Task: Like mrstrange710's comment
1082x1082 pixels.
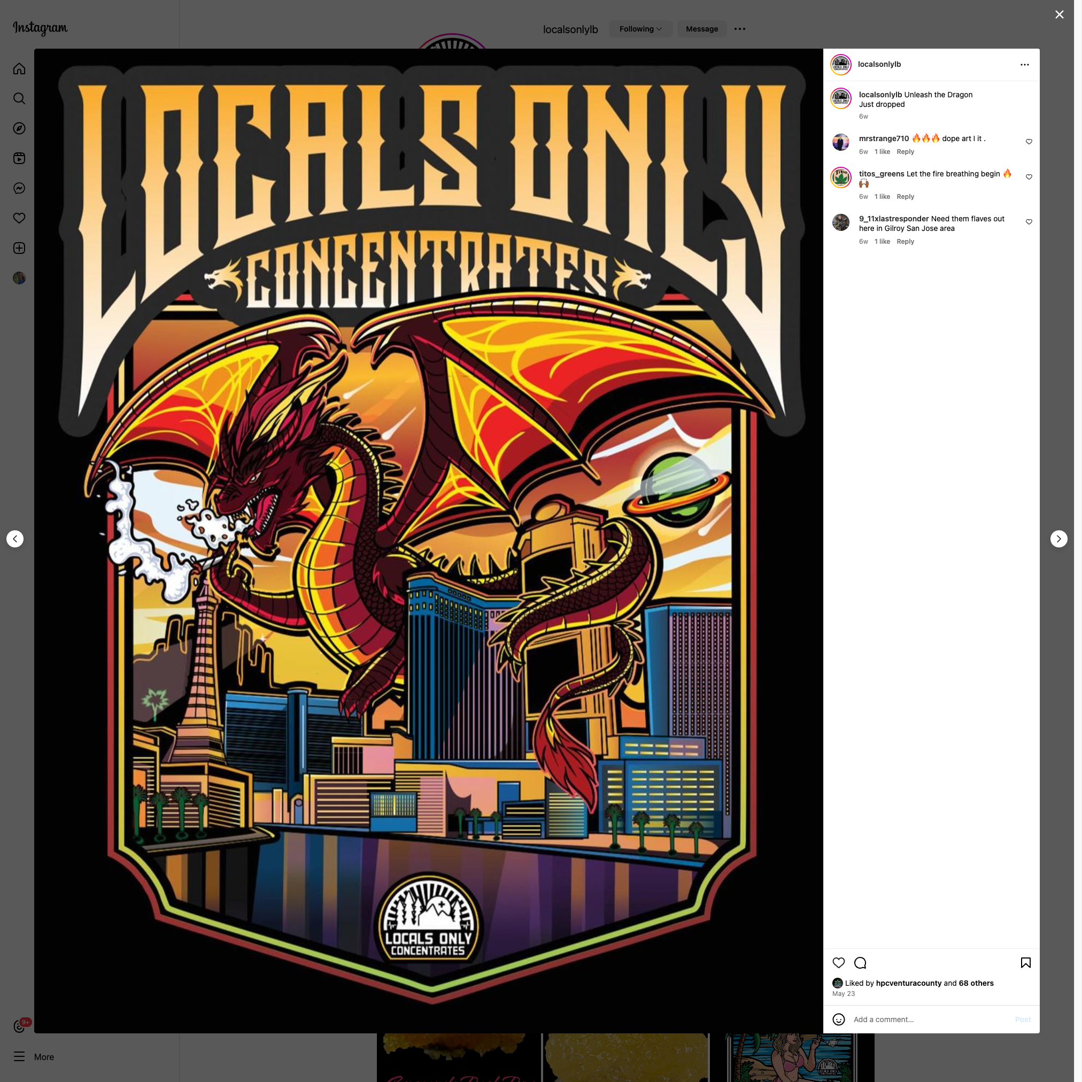Action: [1029, 142]
